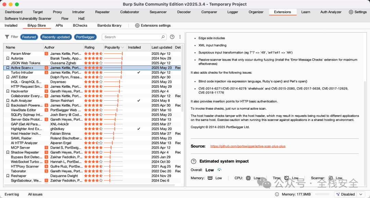Open Extensions settings button
The height and width of the screenshot is (198, 370).
(153, 25)
